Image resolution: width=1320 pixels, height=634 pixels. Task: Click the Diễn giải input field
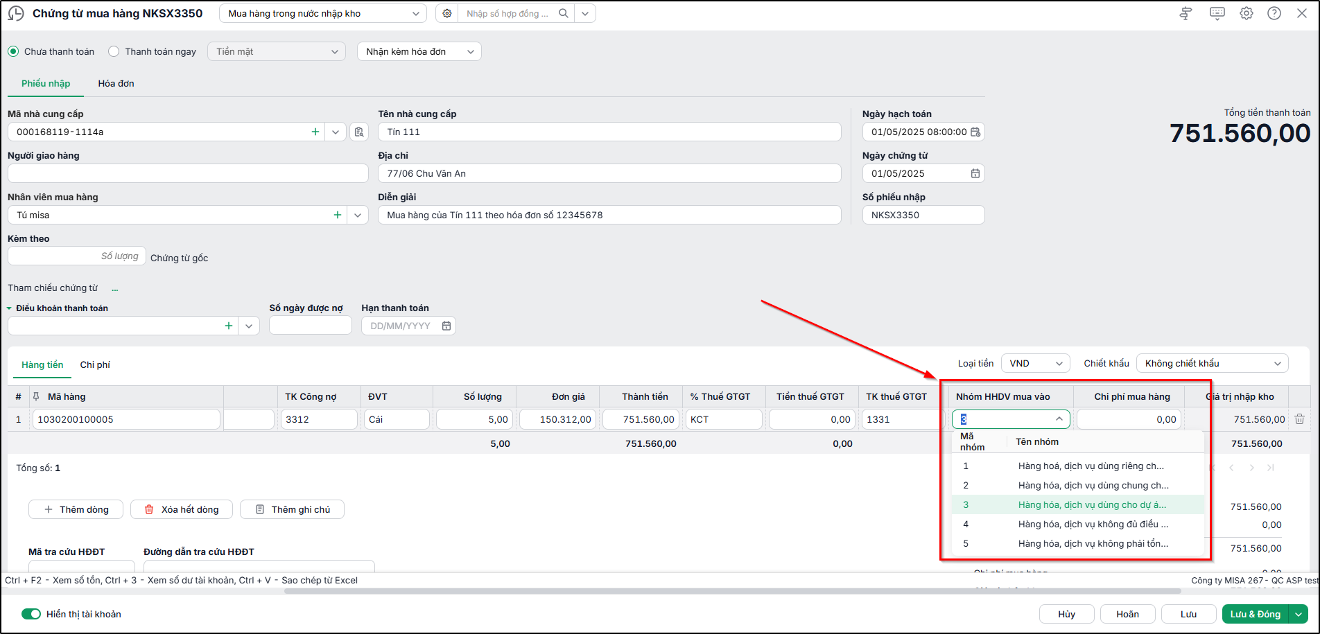(609, 215)
